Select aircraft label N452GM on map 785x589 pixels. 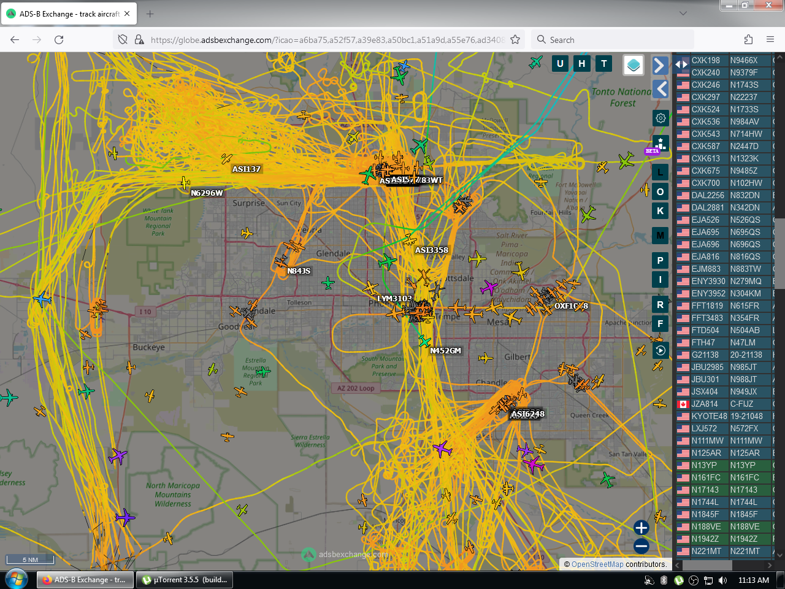click(x=445, y=351)
